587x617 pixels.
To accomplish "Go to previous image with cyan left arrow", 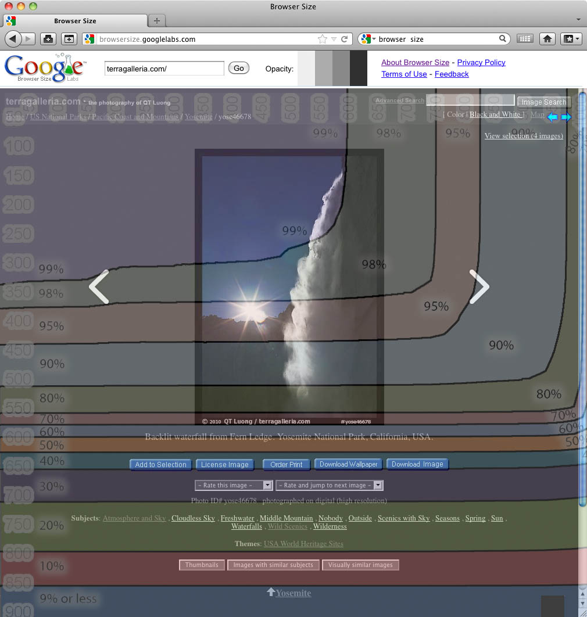I will pyautogui.click(x=552, y=117).
